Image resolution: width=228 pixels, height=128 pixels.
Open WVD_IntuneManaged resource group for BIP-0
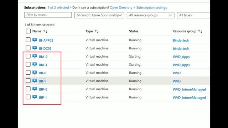pos(189,89)
